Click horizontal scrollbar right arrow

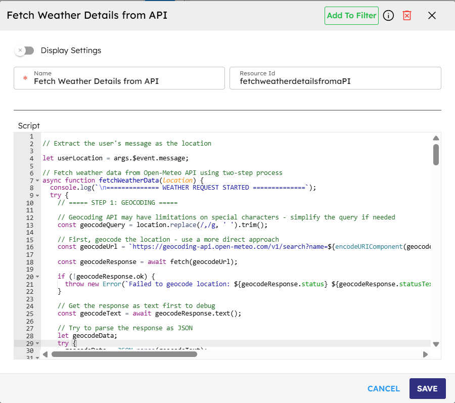425,354
